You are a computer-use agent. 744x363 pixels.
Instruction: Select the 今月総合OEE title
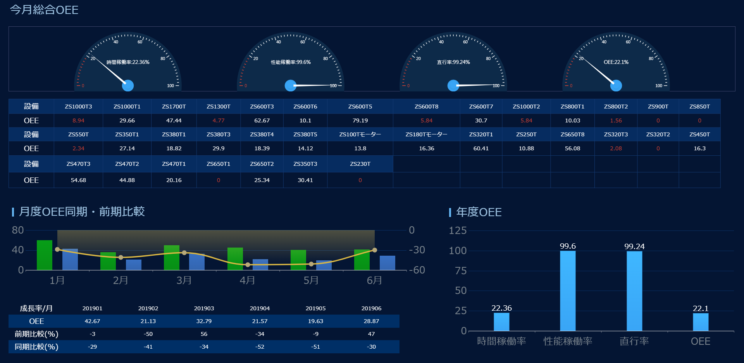[x=44, y=10]
